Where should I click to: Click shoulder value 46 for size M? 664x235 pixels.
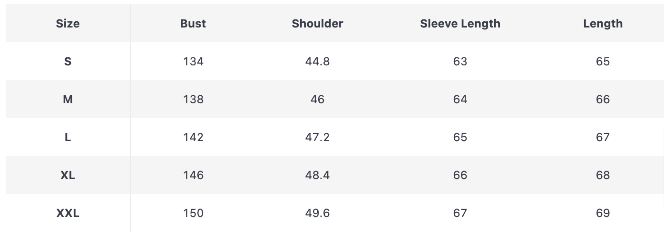tap(317, 99)
